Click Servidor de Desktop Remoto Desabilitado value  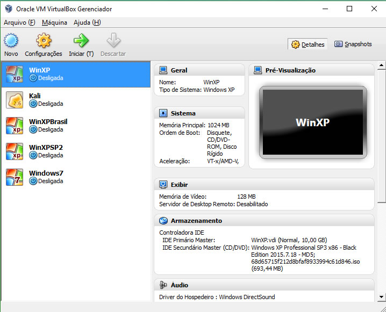point(252,204)
